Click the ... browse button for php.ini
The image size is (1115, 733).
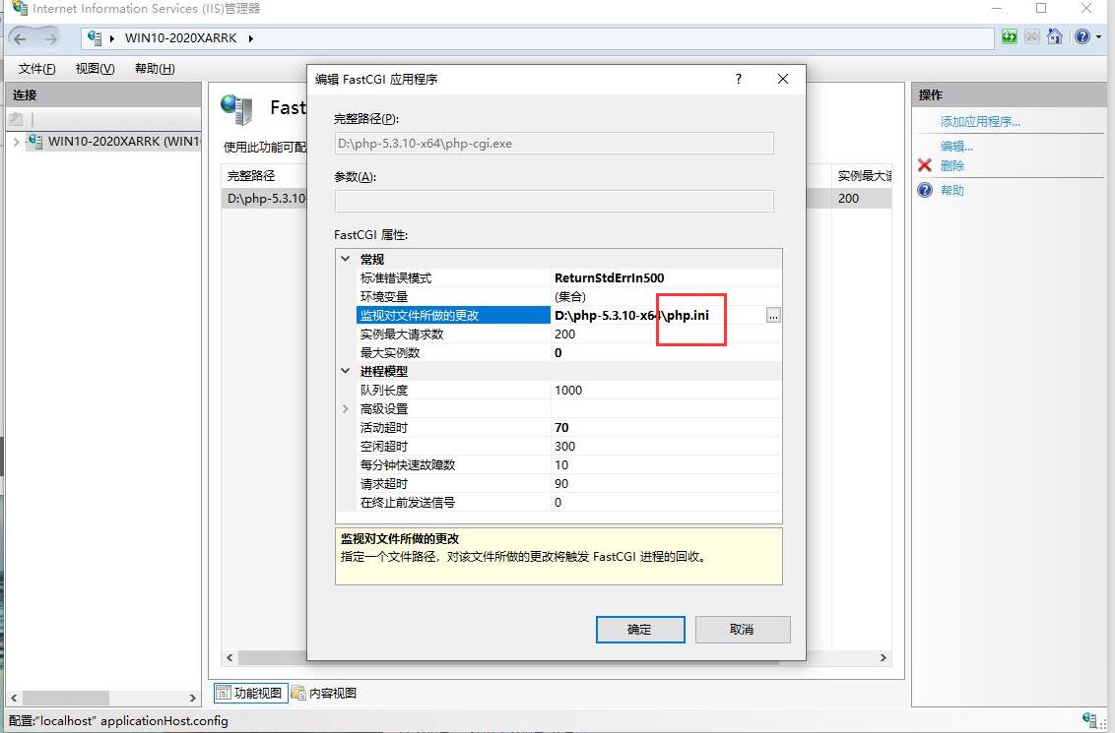[773, 316]
